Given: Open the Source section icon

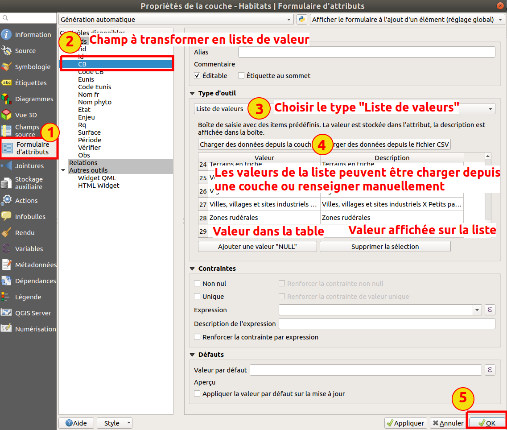Looking at the screenshot, I should click(6, 50).
